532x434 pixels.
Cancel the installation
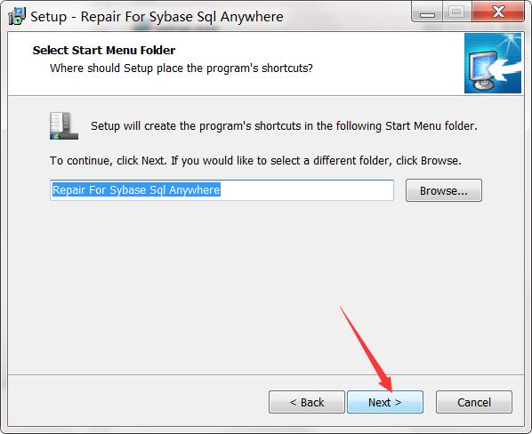coord(474,402)
